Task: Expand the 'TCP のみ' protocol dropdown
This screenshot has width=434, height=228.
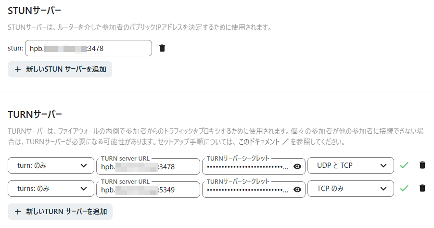Action: click(351, 189)
